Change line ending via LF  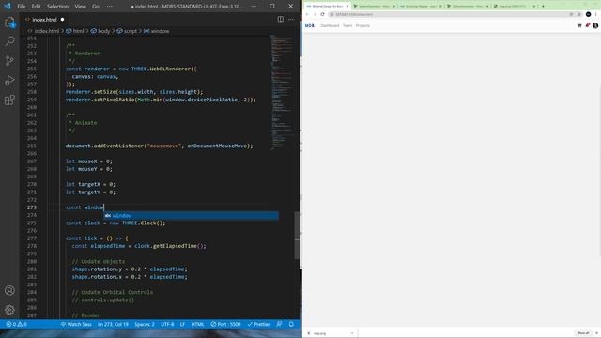(182, 324)
